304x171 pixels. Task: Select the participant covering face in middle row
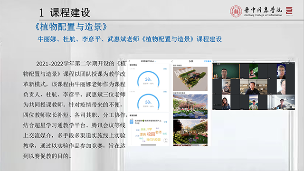click(226, 87)
